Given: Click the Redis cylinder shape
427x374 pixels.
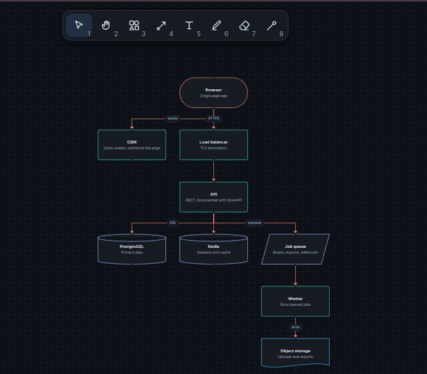Looking at the screenshot, I should click(213, 249).
